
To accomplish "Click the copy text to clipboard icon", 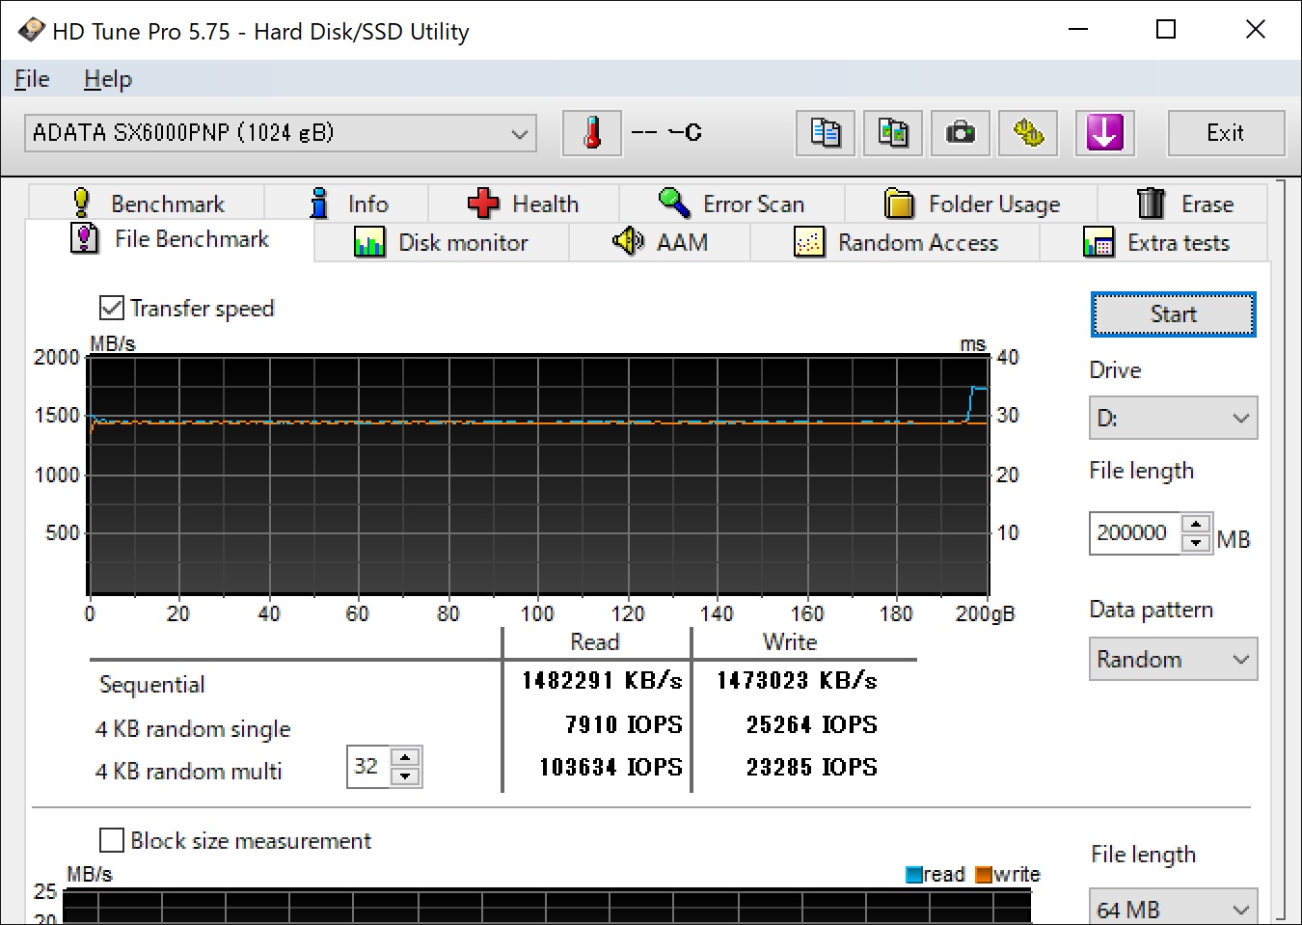I will pyautogui.click(x=825, y=133).
